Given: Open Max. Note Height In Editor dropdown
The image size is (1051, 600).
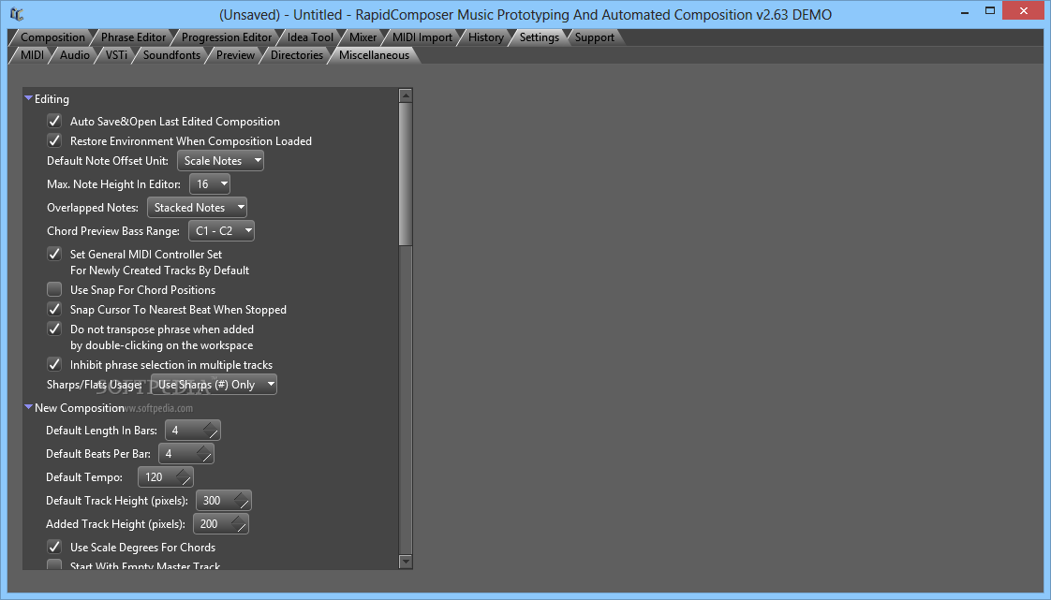Looking at the screenshot, I should (210, 184).
